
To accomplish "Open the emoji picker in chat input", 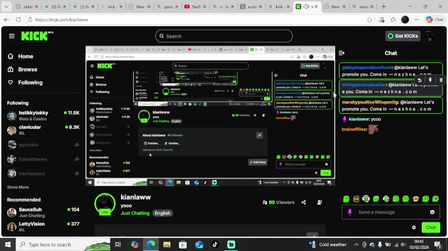I will 432,212.
